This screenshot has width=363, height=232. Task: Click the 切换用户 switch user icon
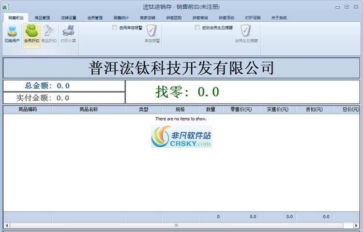pos(12,34)
